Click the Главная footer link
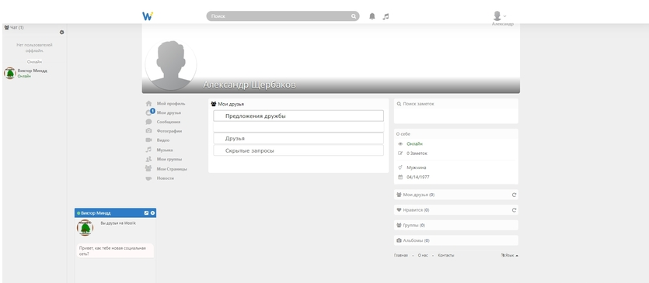 point(400,255)
